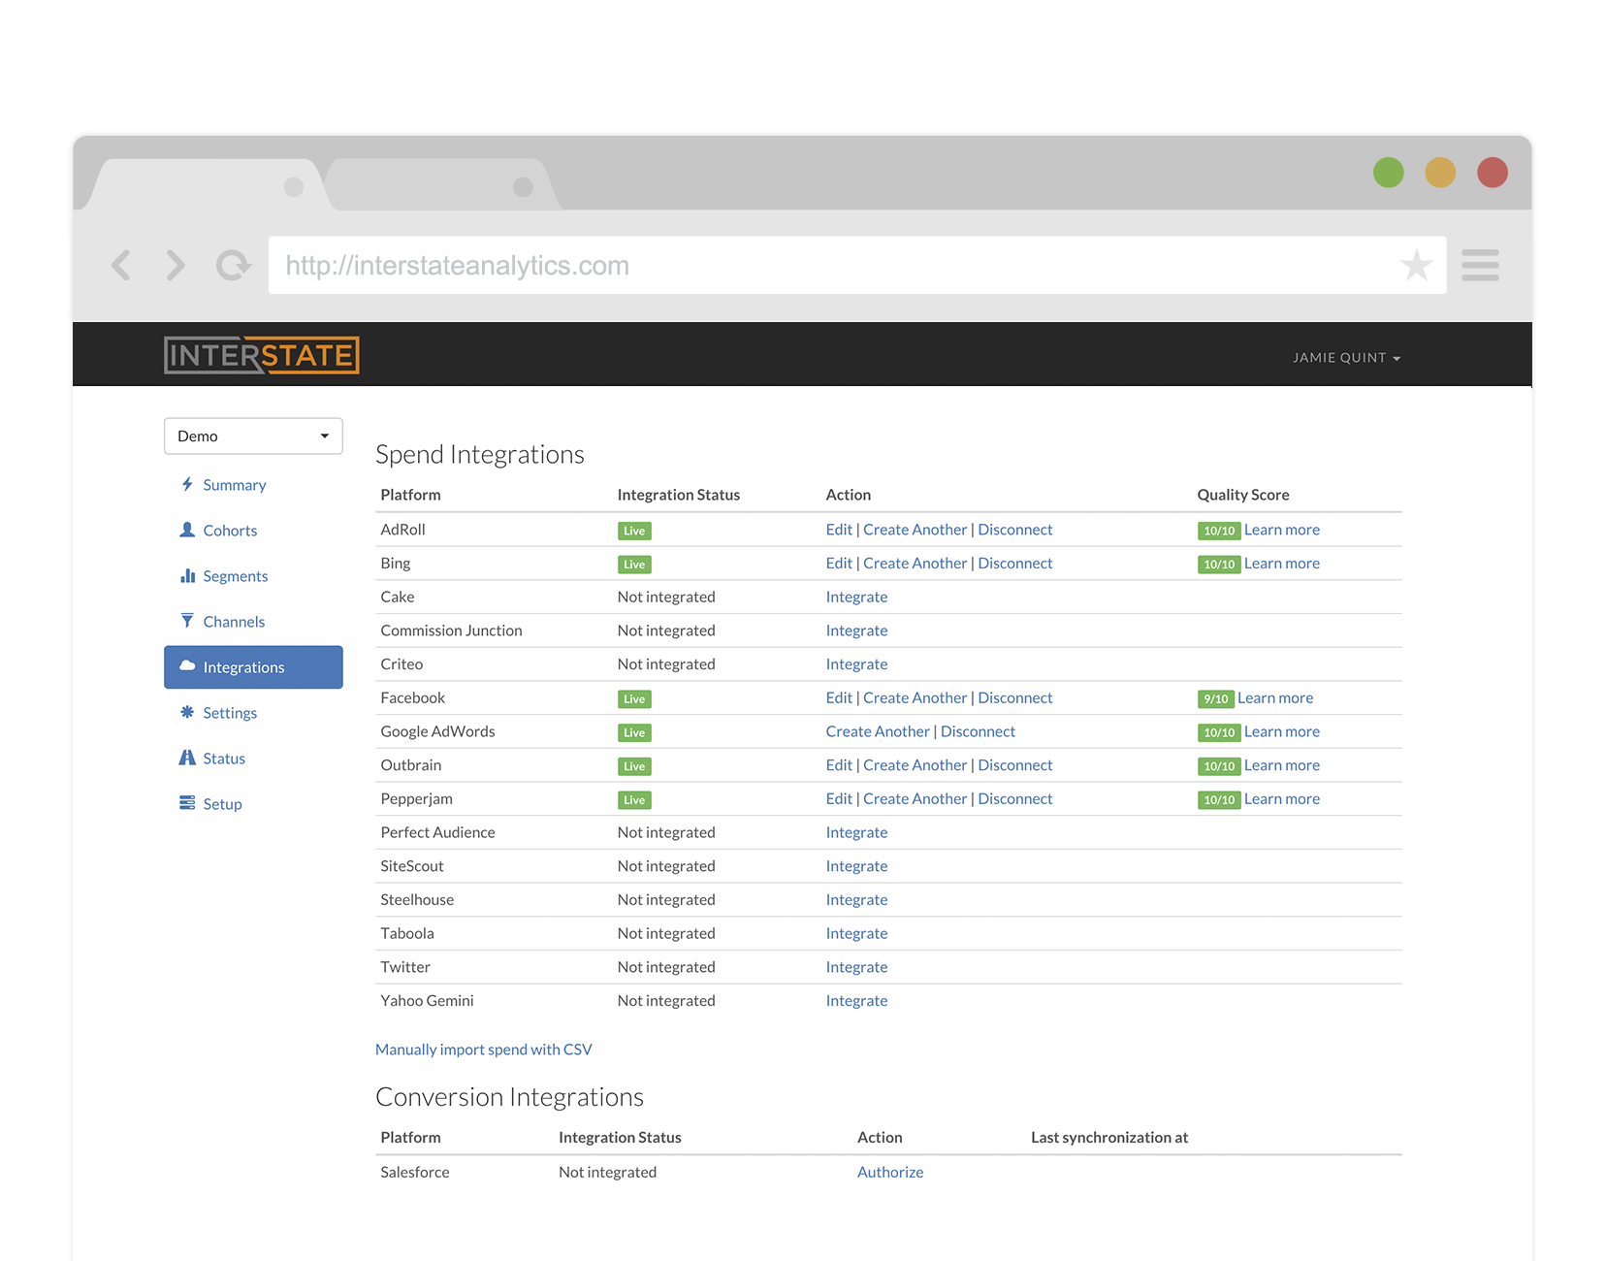1606x1261 pixels.
Task: Create another Bing integration
Action: [915, 564]
